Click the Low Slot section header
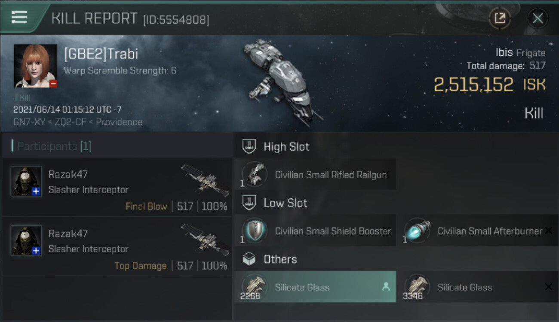 (x=285, y=203)
